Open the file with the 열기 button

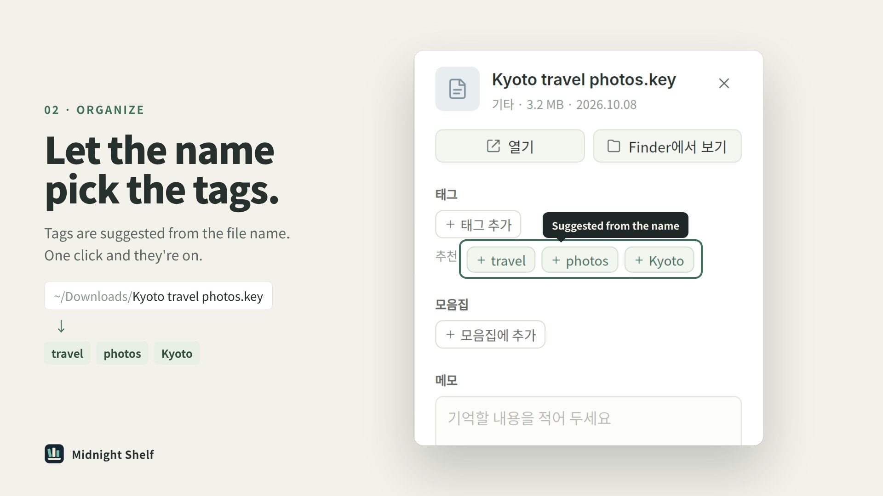click(510, 146)
